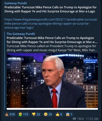
Task: Click the 11:52 AM message timestamp
Action: [92, 119]
